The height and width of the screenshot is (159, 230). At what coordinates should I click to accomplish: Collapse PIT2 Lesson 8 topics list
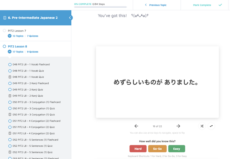[9, 52]
